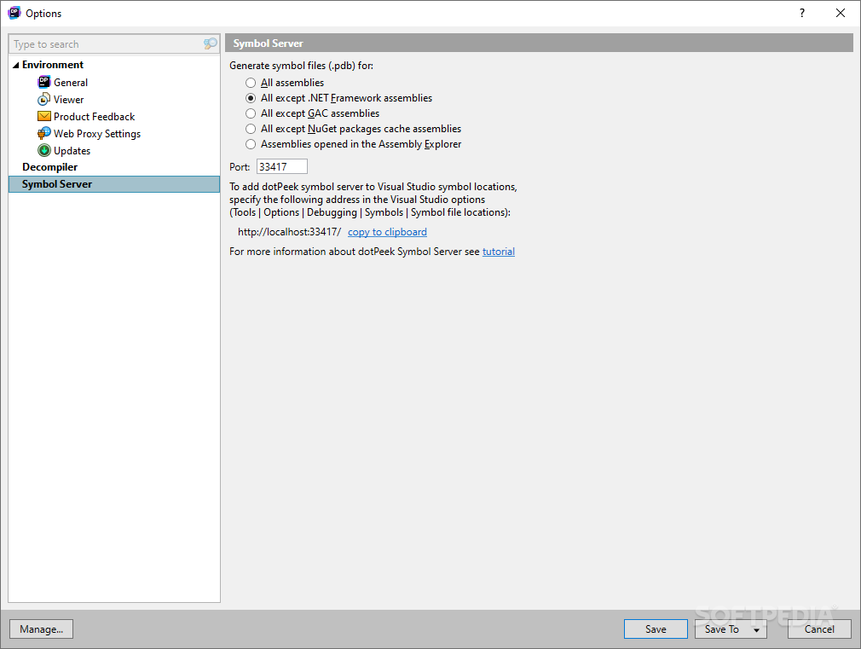Click the help question mark button
This screenshot has height=649, width=861.
[802, 13]
